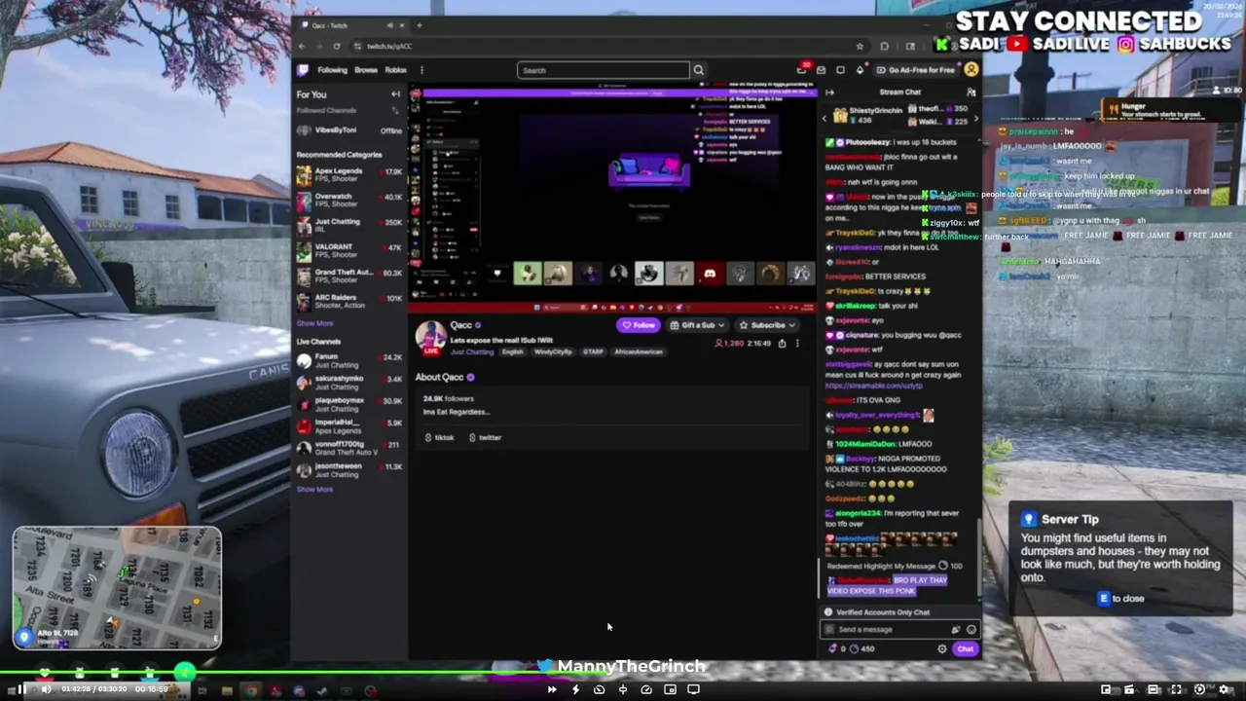Click the magnifier search button
This screenshot has height=701, width=1246.
pyautogui.click(x=698, y=70)
